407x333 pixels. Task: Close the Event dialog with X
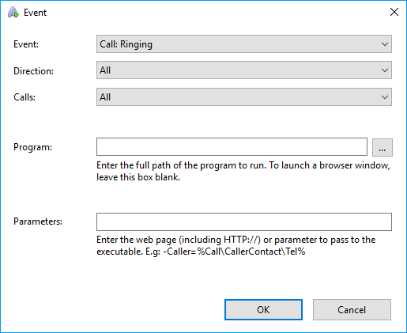pos(394,12)
